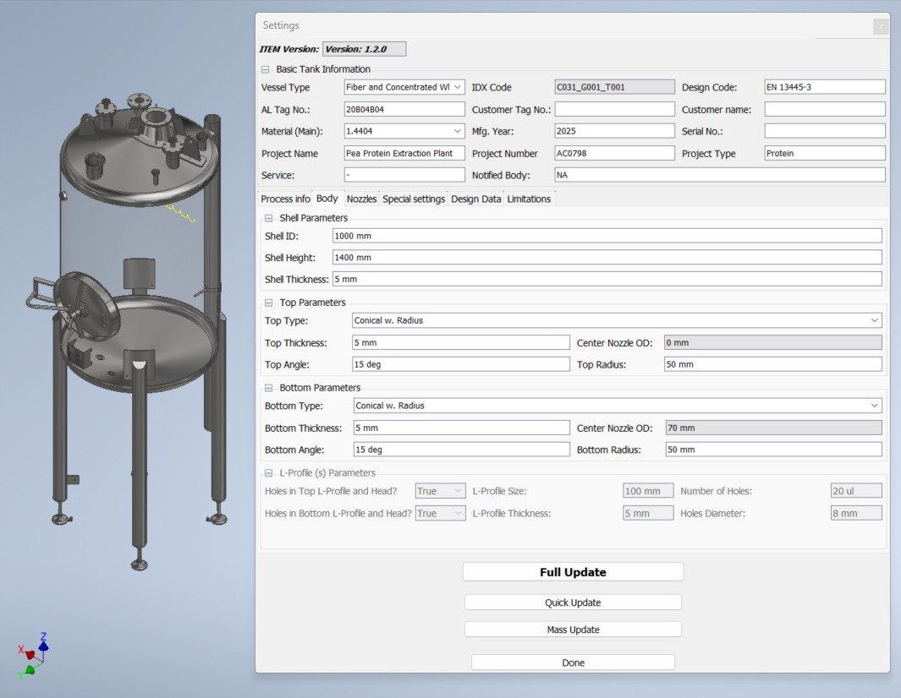Click the Bottom Thickness field
The width and height of the screenshot is (901, 698).
tap(461, 428)
